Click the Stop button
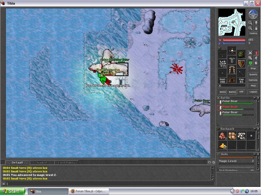The height and width of the screenshot is (195, 261). pyautogui.click(x=253, y=68)
